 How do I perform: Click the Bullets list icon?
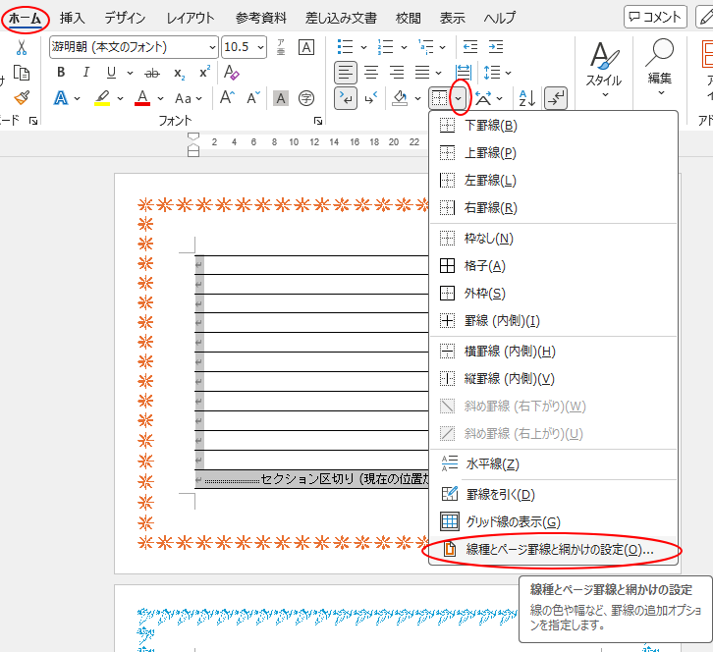click(345, 47)
